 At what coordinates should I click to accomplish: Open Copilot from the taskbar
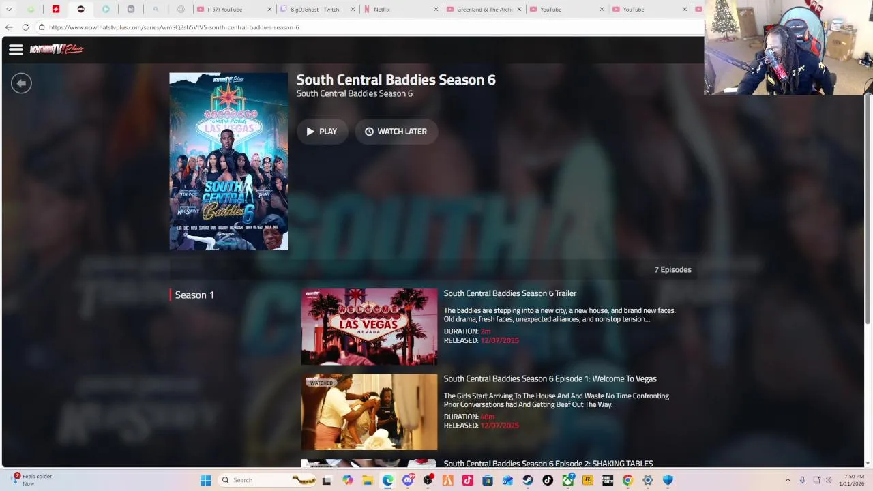[x=347, y=480]
